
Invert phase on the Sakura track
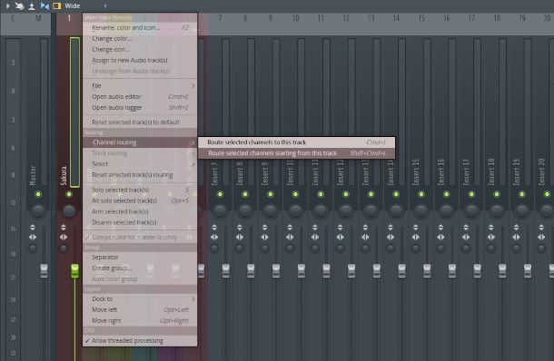click(x=64, y=227)
